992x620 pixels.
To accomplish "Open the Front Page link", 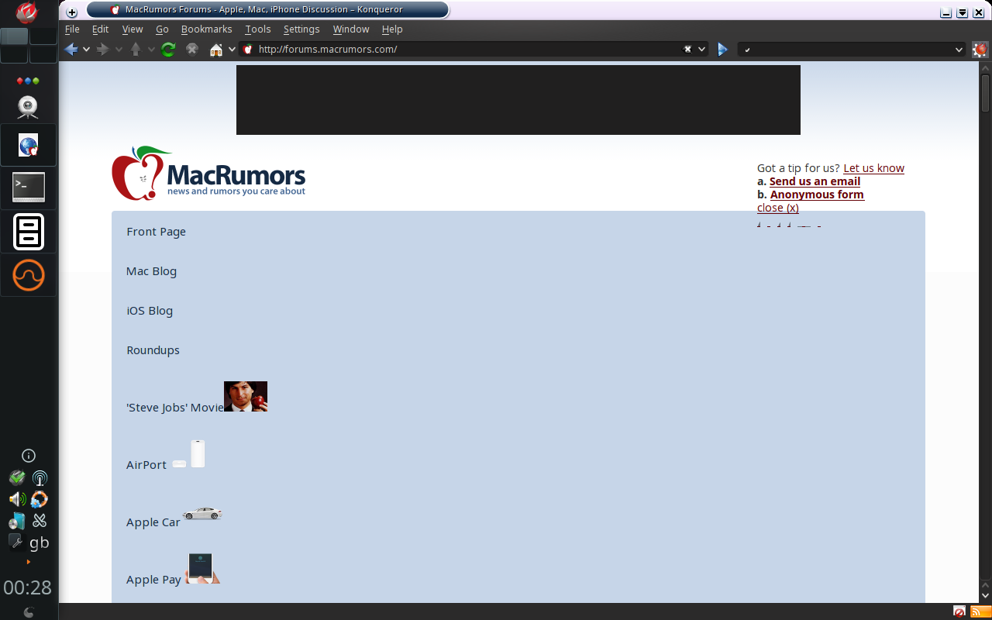I will 157,232.
